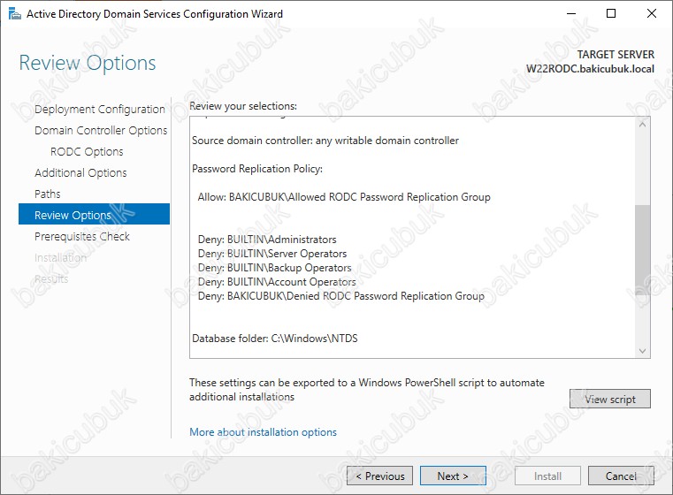Viewport: 673px width, 495px height.
Task: Select RODC Options in sidebar
Action: pyautogui.click(x=87, y=152)
